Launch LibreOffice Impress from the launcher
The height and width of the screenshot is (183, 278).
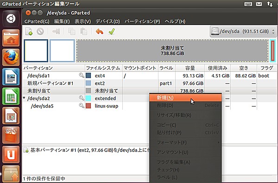click(11, 116)
